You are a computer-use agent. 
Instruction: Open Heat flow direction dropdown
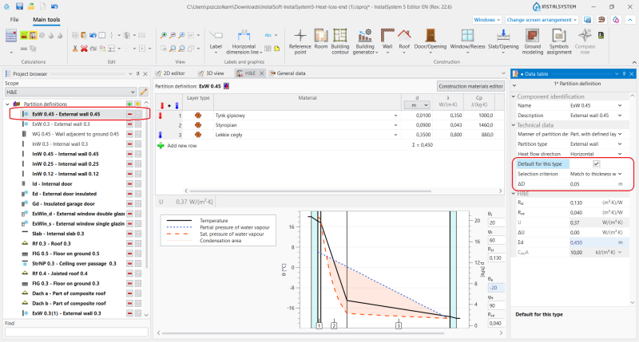pos(620,154)
